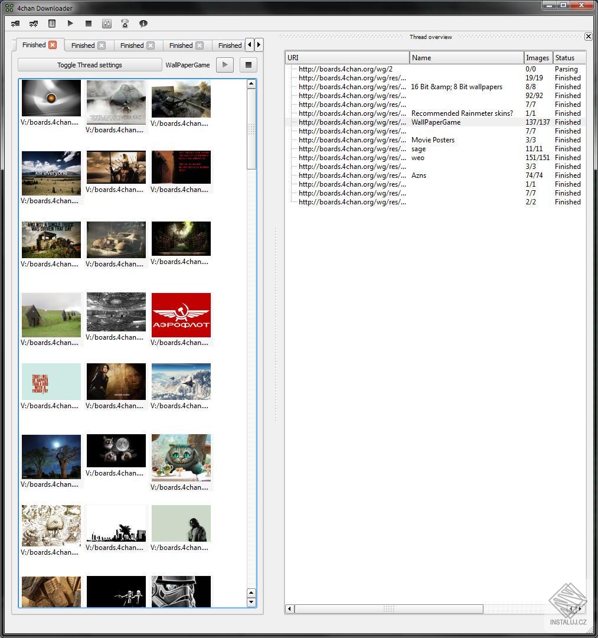The width and height of the screenshot is (598, 638).
Task: Click the Toggle Thread settings button
Action: [x=89, y=65]
